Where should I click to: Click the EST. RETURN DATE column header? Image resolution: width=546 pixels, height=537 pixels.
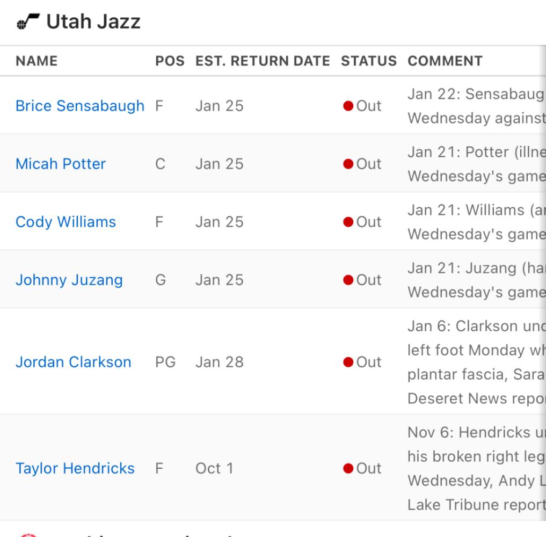263,61
